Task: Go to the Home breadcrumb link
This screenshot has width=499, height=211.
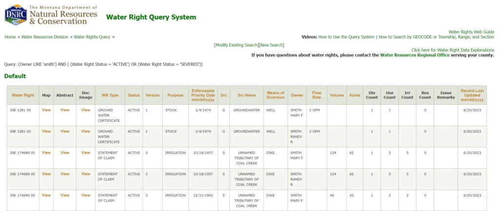Action: click(x=10, y=37)
